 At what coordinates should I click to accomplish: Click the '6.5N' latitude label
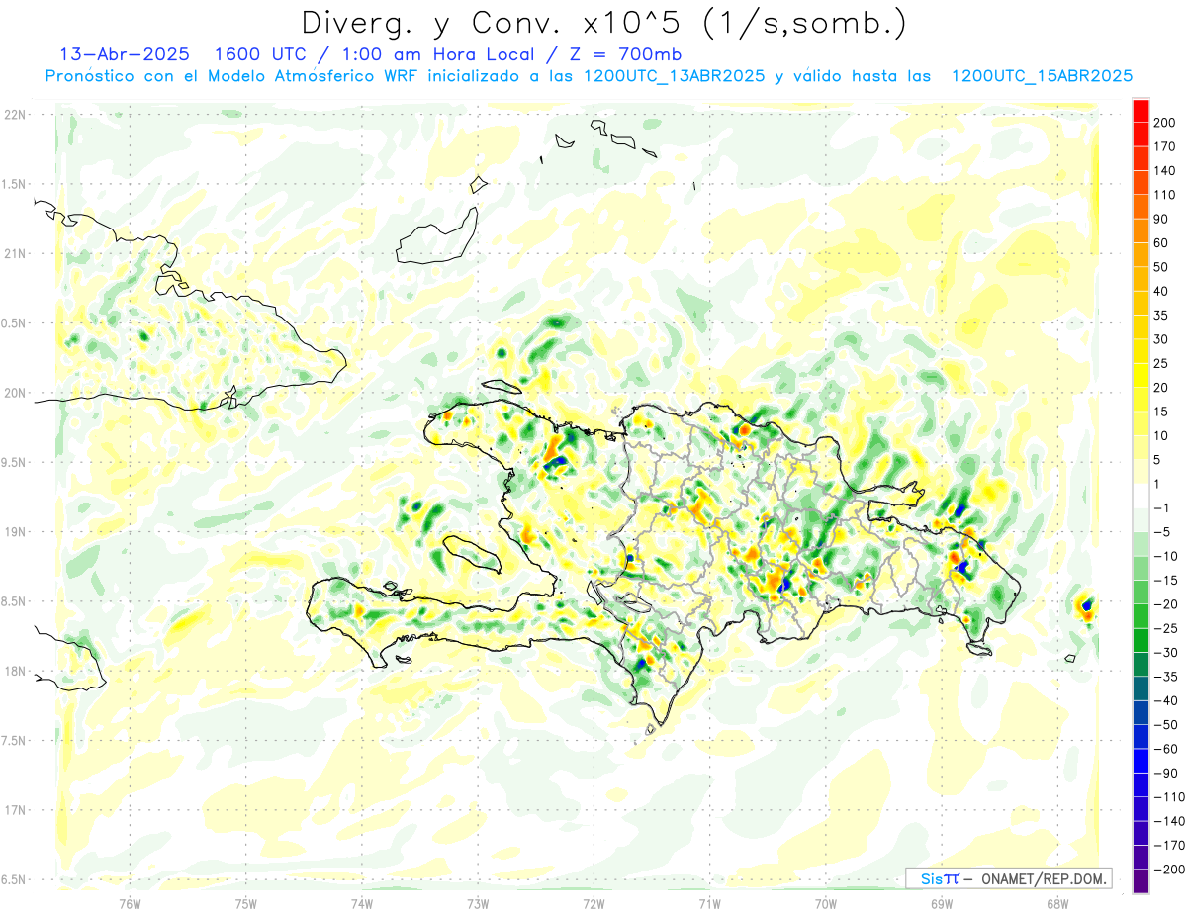(x=13, y=879)
